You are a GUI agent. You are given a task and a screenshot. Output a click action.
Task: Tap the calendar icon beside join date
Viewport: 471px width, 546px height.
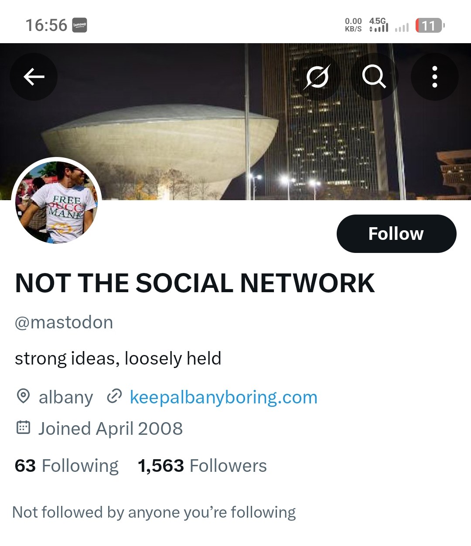pos(23,428)
